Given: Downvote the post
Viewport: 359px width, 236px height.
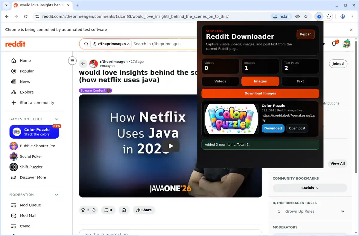Looking at the screenshot, I should pos(94,210).
